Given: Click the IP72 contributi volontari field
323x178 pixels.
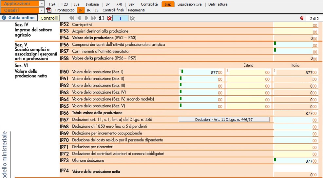Looking at the screenshot, I should 295,154.
